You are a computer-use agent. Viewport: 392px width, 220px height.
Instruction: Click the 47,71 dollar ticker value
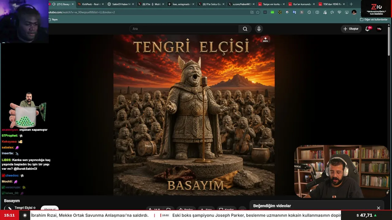[x=366, y=215]
